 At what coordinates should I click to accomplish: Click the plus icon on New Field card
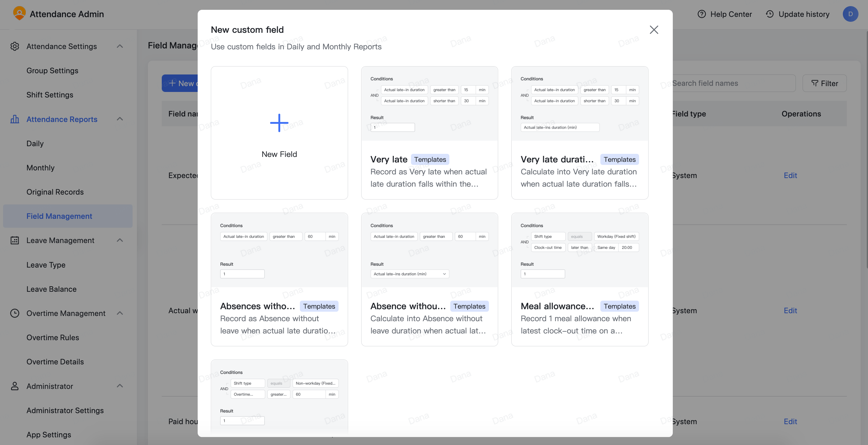tap(279, 122)
